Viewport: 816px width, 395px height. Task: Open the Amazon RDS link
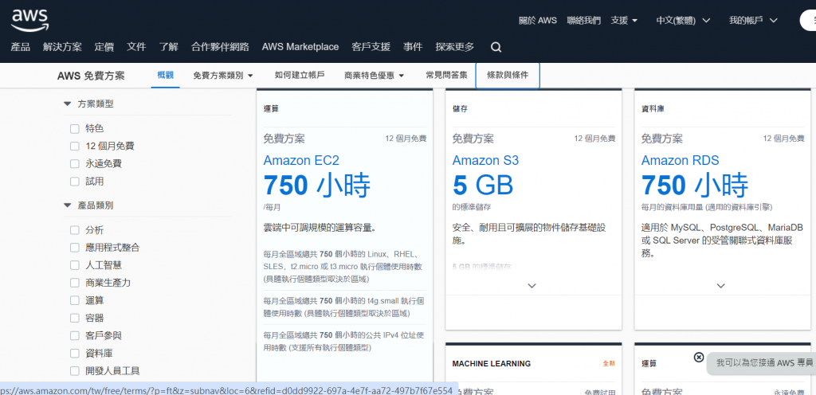click(681, 160)
